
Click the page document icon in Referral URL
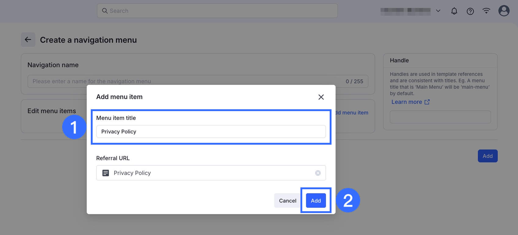(x=105, y=173)
